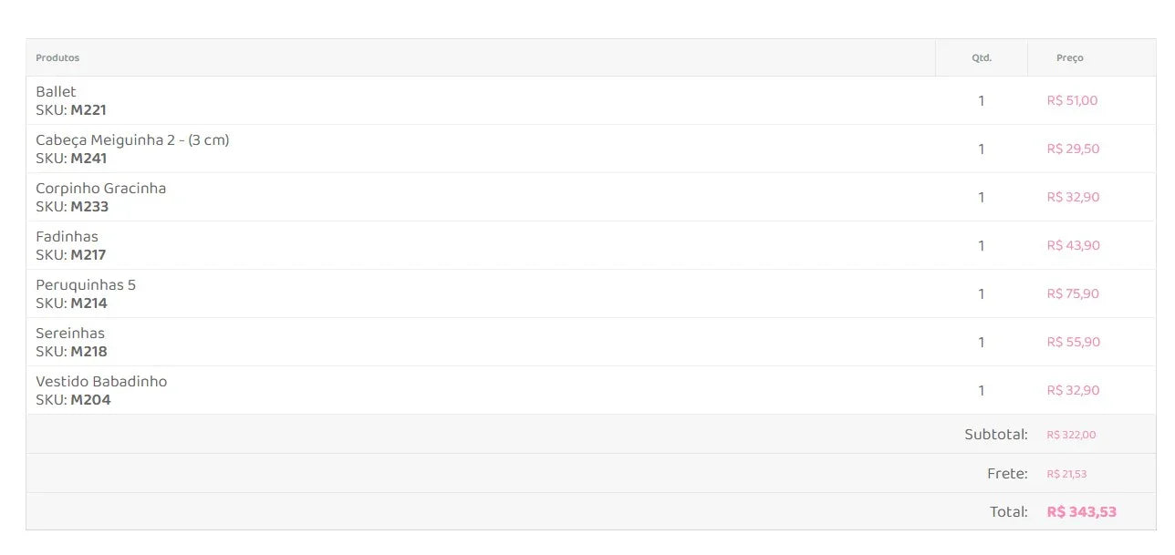1175x555 pixels.
Task: Click the Total amount R$ 343,53
Action: (1081, 512)
